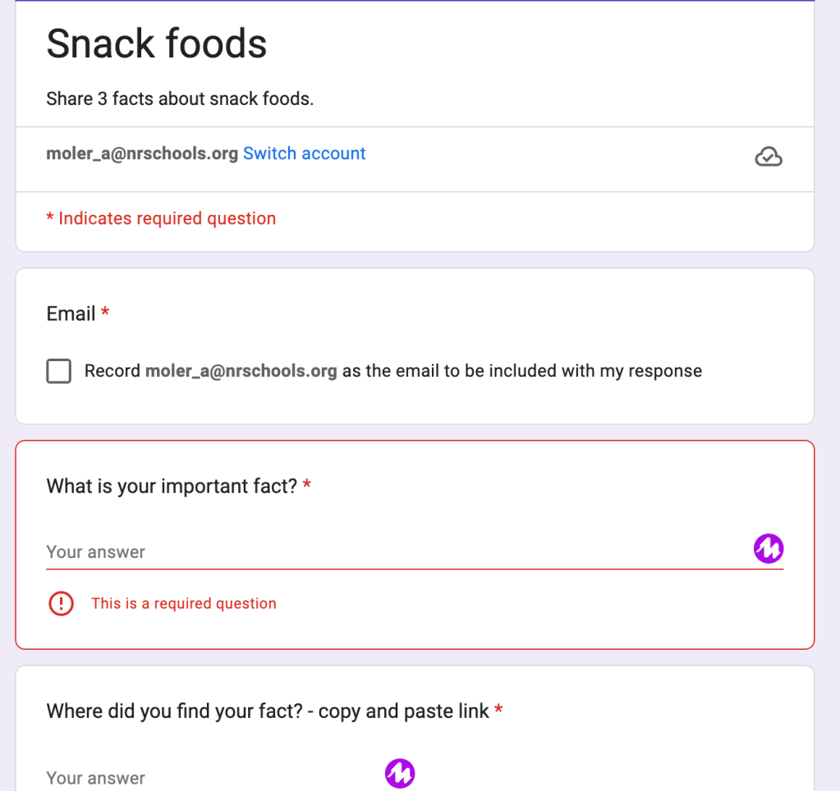Click the 'Where did you find your fact?' title
840x791 pixels.
[268, 711]
